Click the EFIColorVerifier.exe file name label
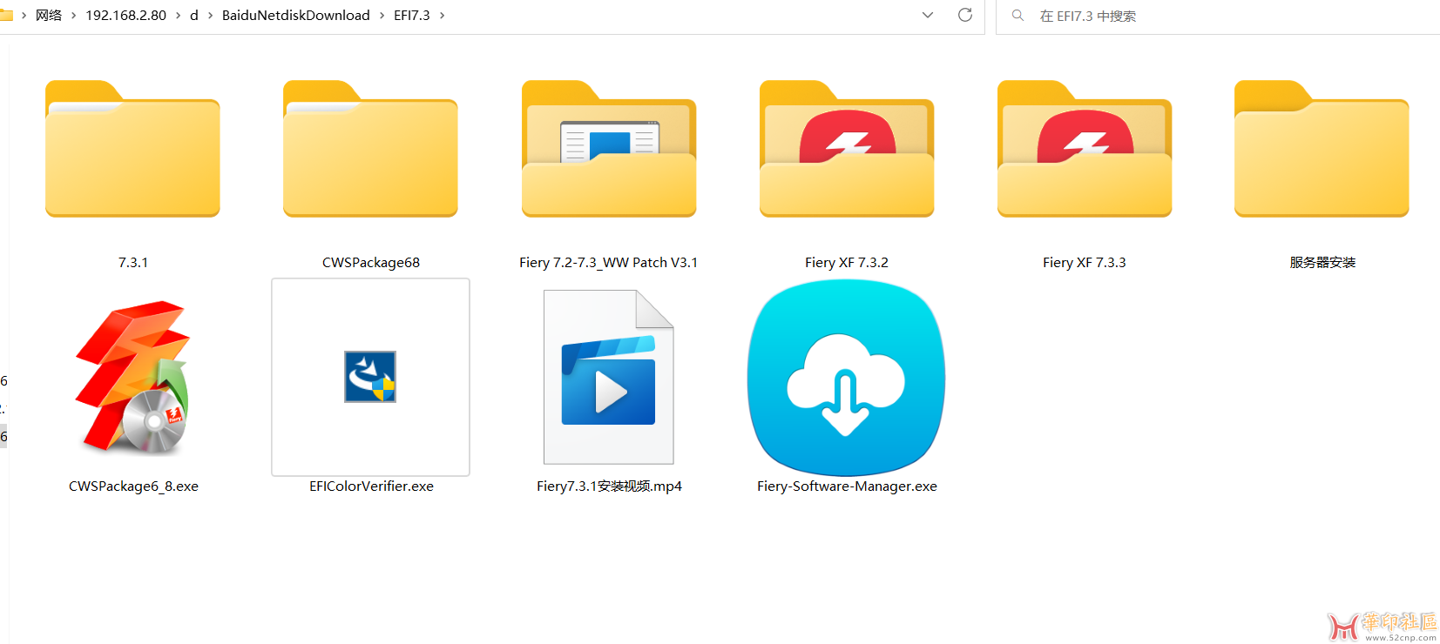The height and width of the screenshot is (644, 1440). pos(371,486)
